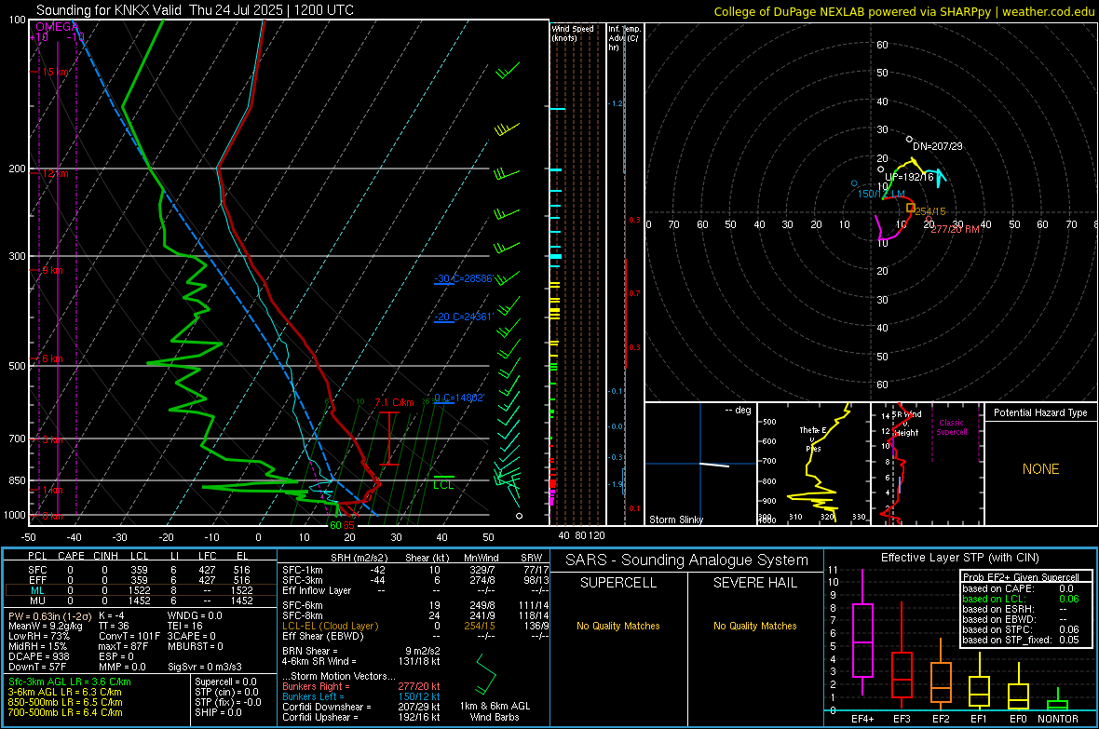Click the 'Bunkers Right = 277/20 kt' line
Screen dimensions: 1099x729
tap(361, 687)
